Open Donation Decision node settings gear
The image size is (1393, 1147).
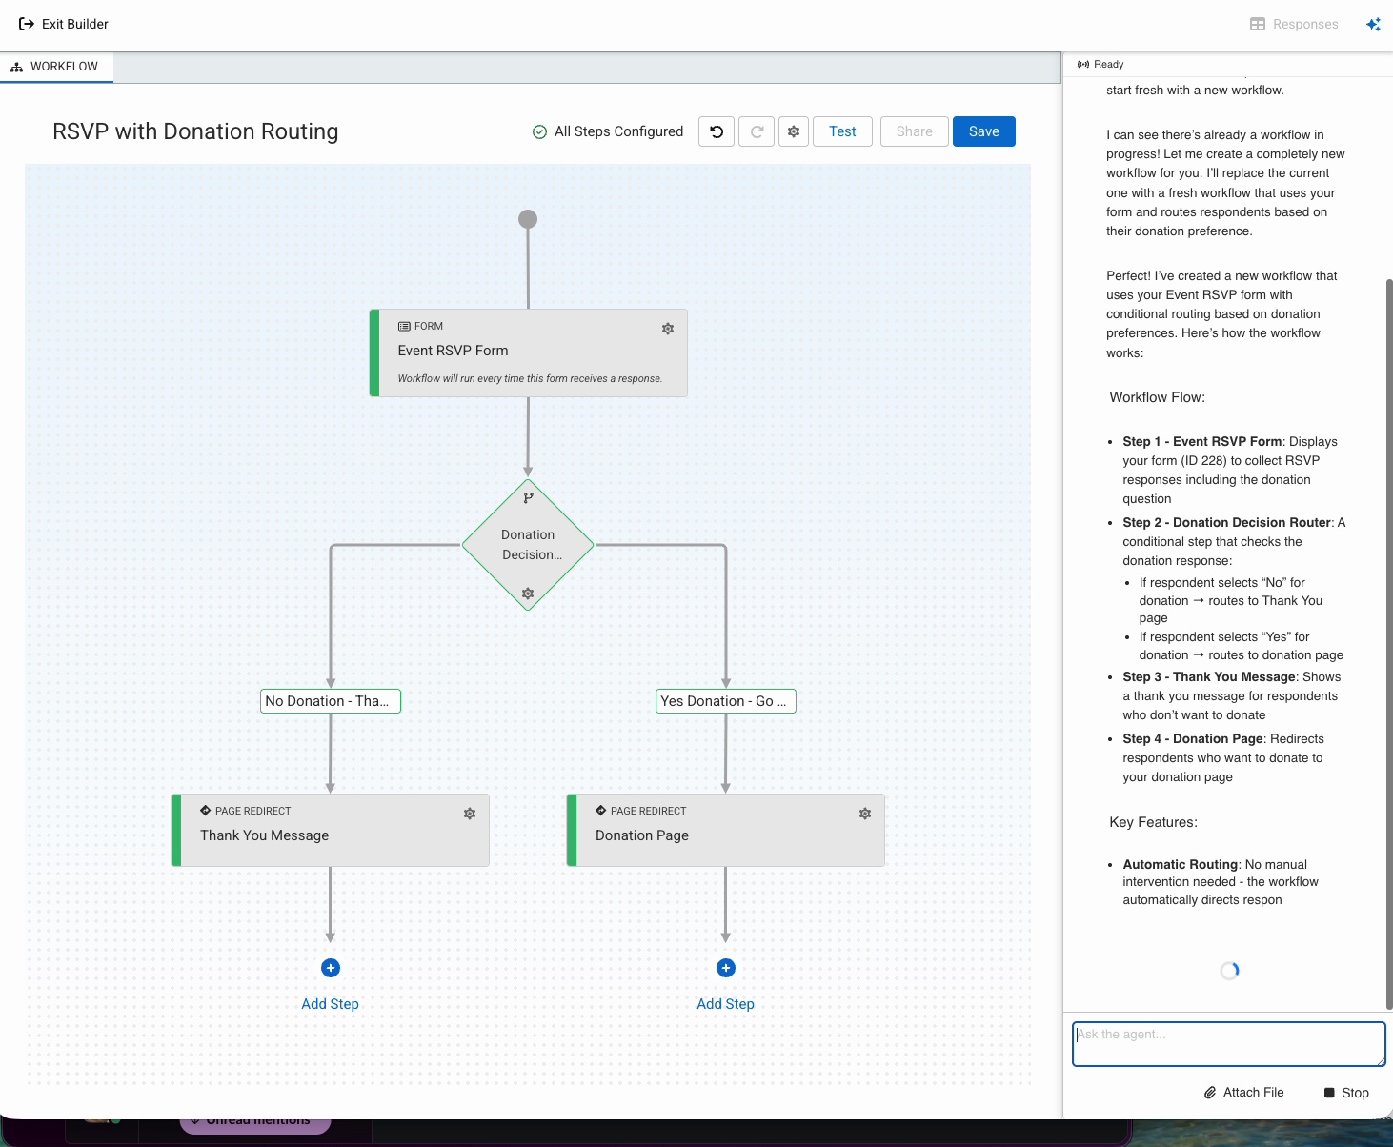coord(528,594)
